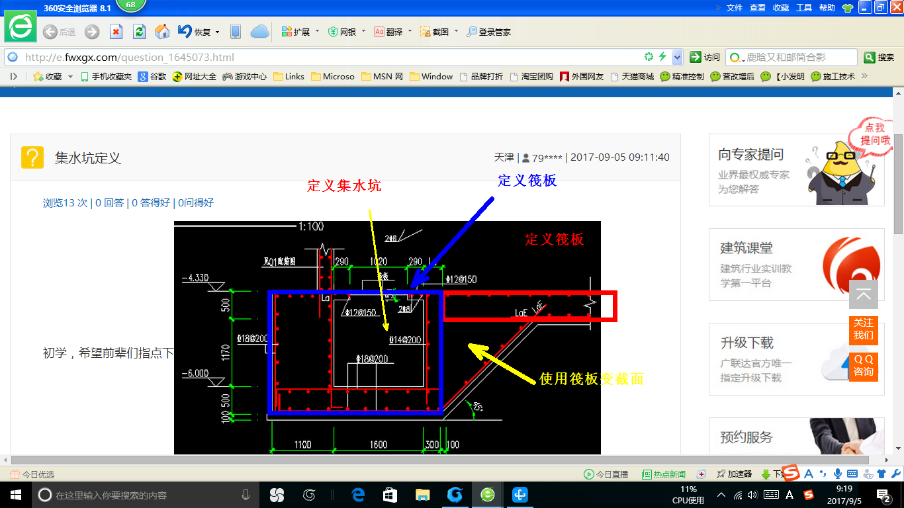The height and width of the screenshot is (508, 904).
Task: Open 升级下载 sidebar card
Action: [796, 359]
